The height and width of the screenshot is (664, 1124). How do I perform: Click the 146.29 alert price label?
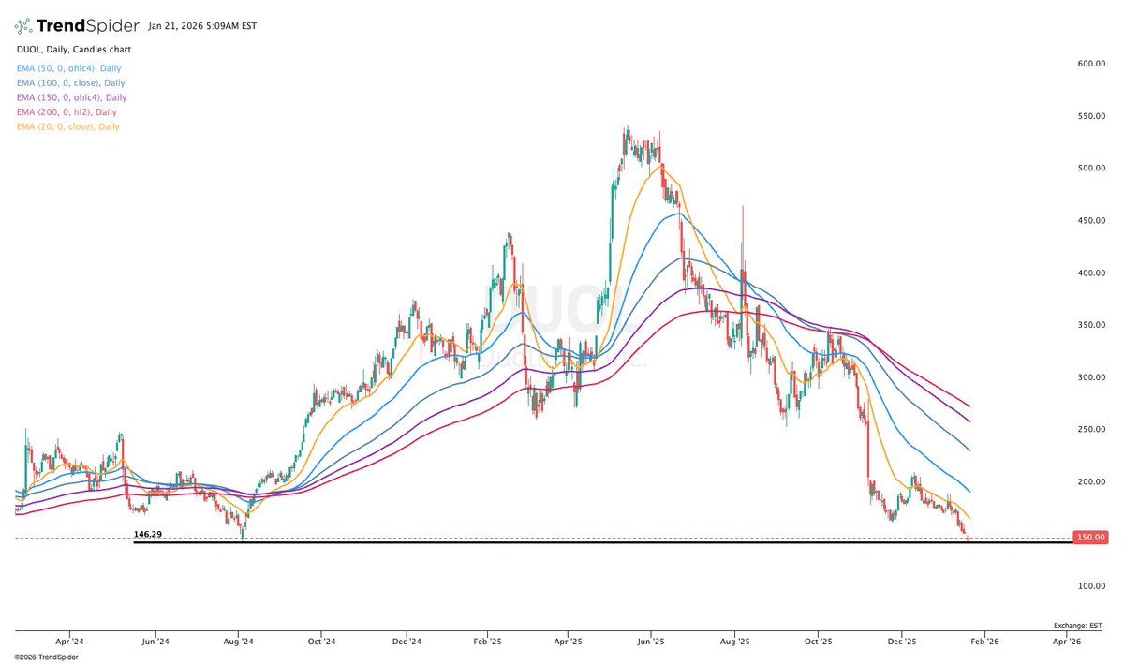tap(149, 533)
